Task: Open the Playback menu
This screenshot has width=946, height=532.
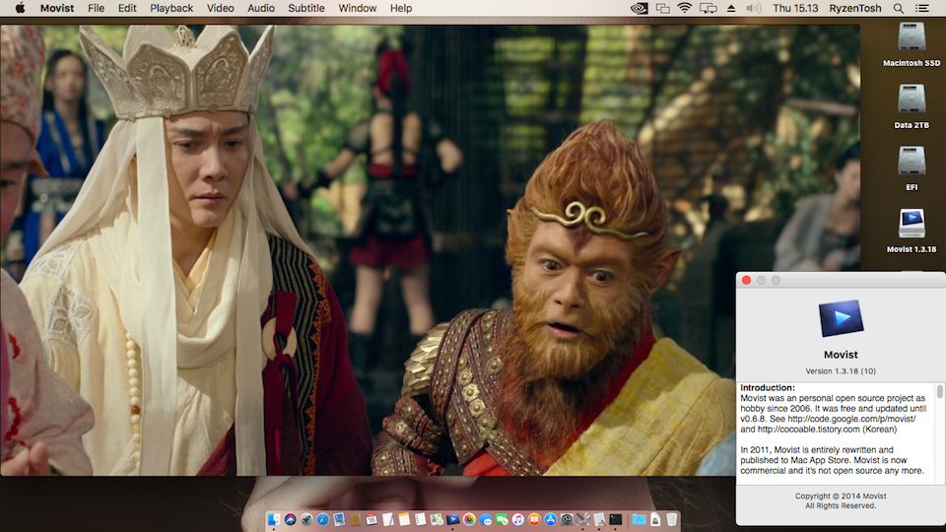Action: pyautogui.click(x=171, y=8)
